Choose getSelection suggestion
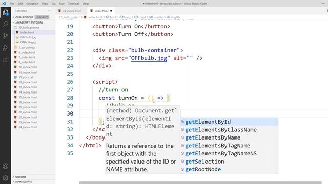 (x=229, y=162)
